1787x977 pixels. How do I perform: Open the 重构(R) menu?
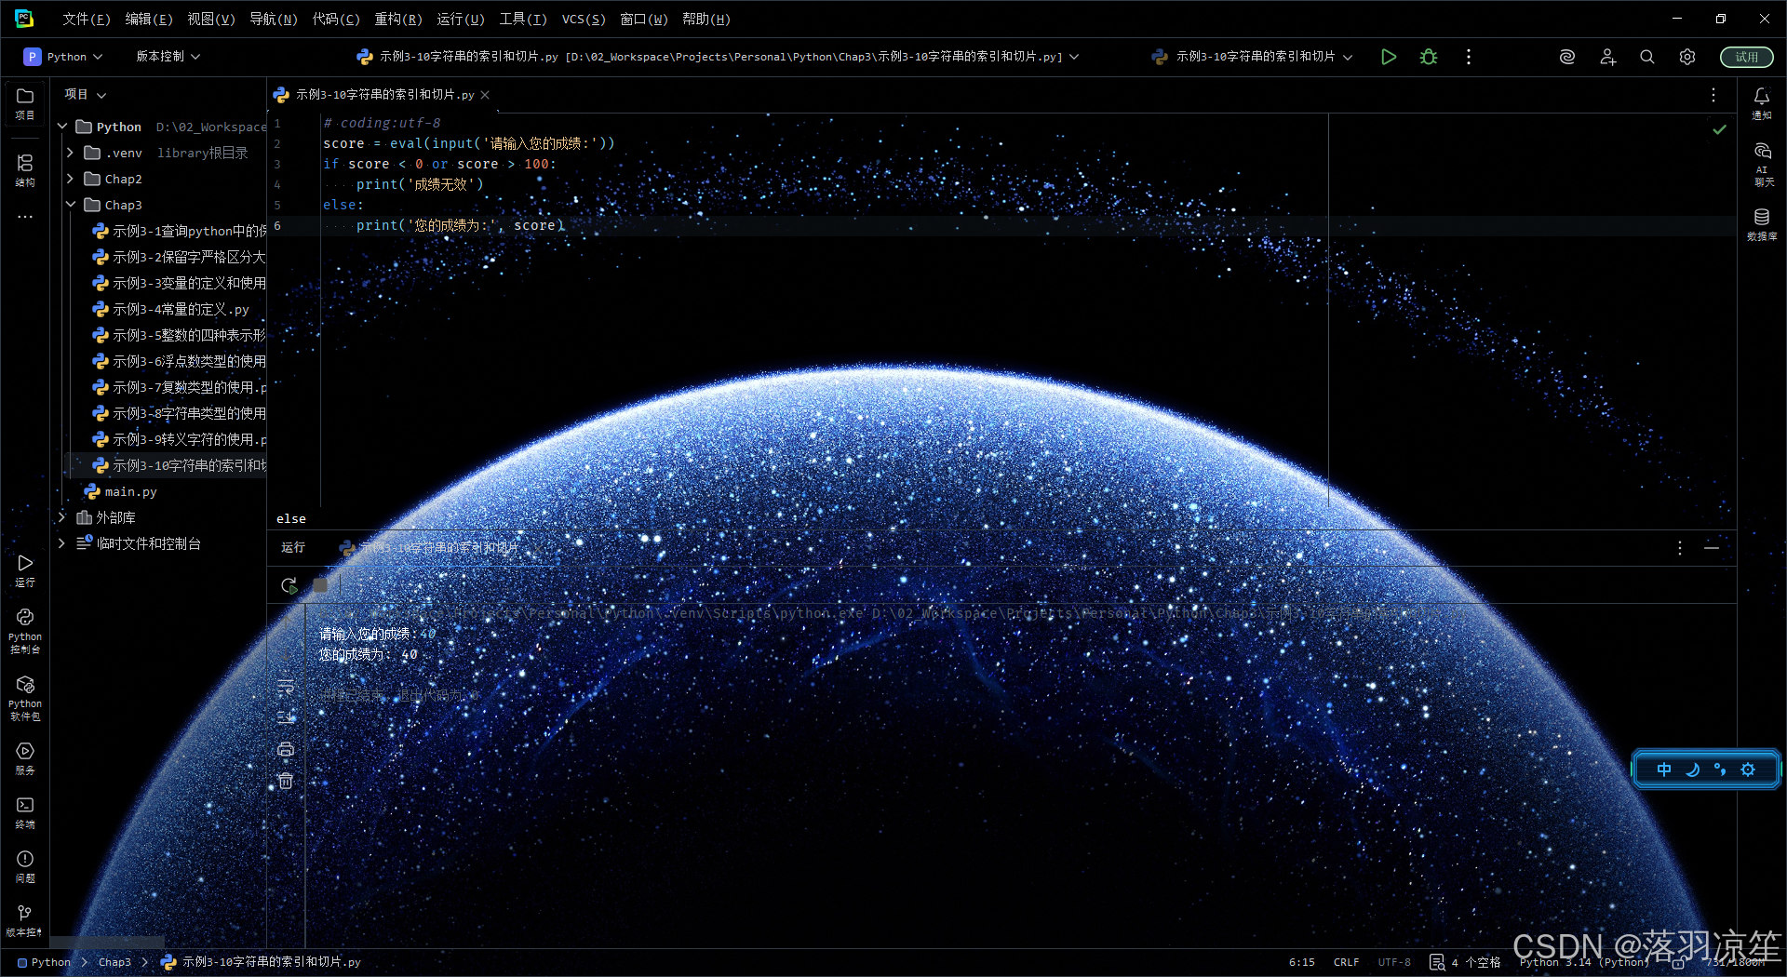[398, 19]
